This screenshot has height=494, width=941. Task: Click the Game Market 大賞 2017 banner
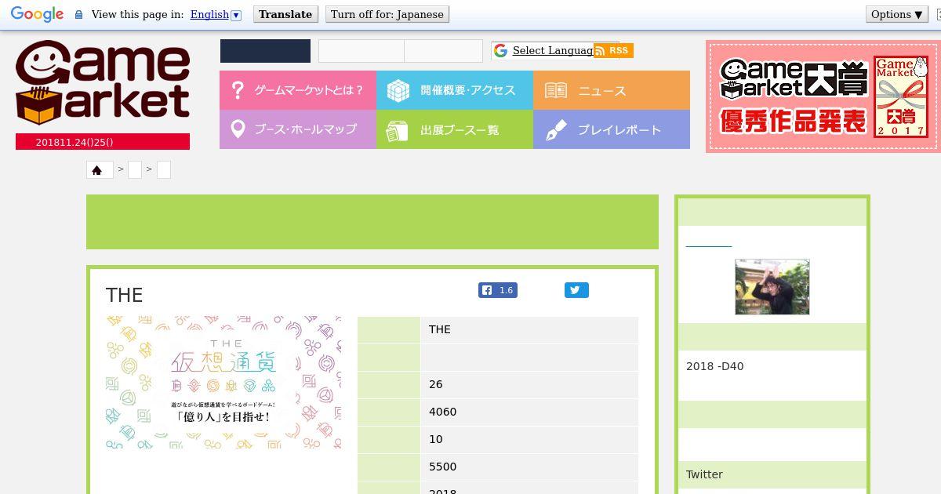[823, 96]
